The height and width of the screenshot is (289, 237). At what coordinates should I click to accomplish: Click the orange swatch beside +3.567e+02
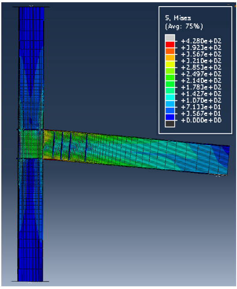[x=170, y=51]
